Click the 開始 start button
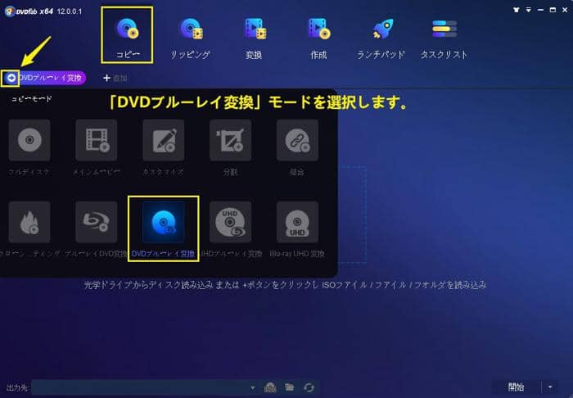573x398 pixels. click(516, 387)
